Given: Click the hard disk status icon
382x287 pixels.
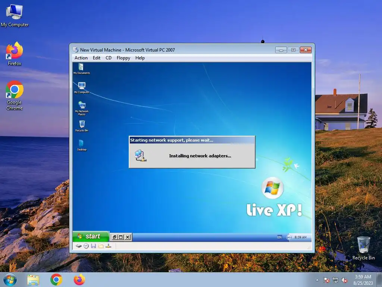Looking at the screenshot, I should (x=78, y=246).
